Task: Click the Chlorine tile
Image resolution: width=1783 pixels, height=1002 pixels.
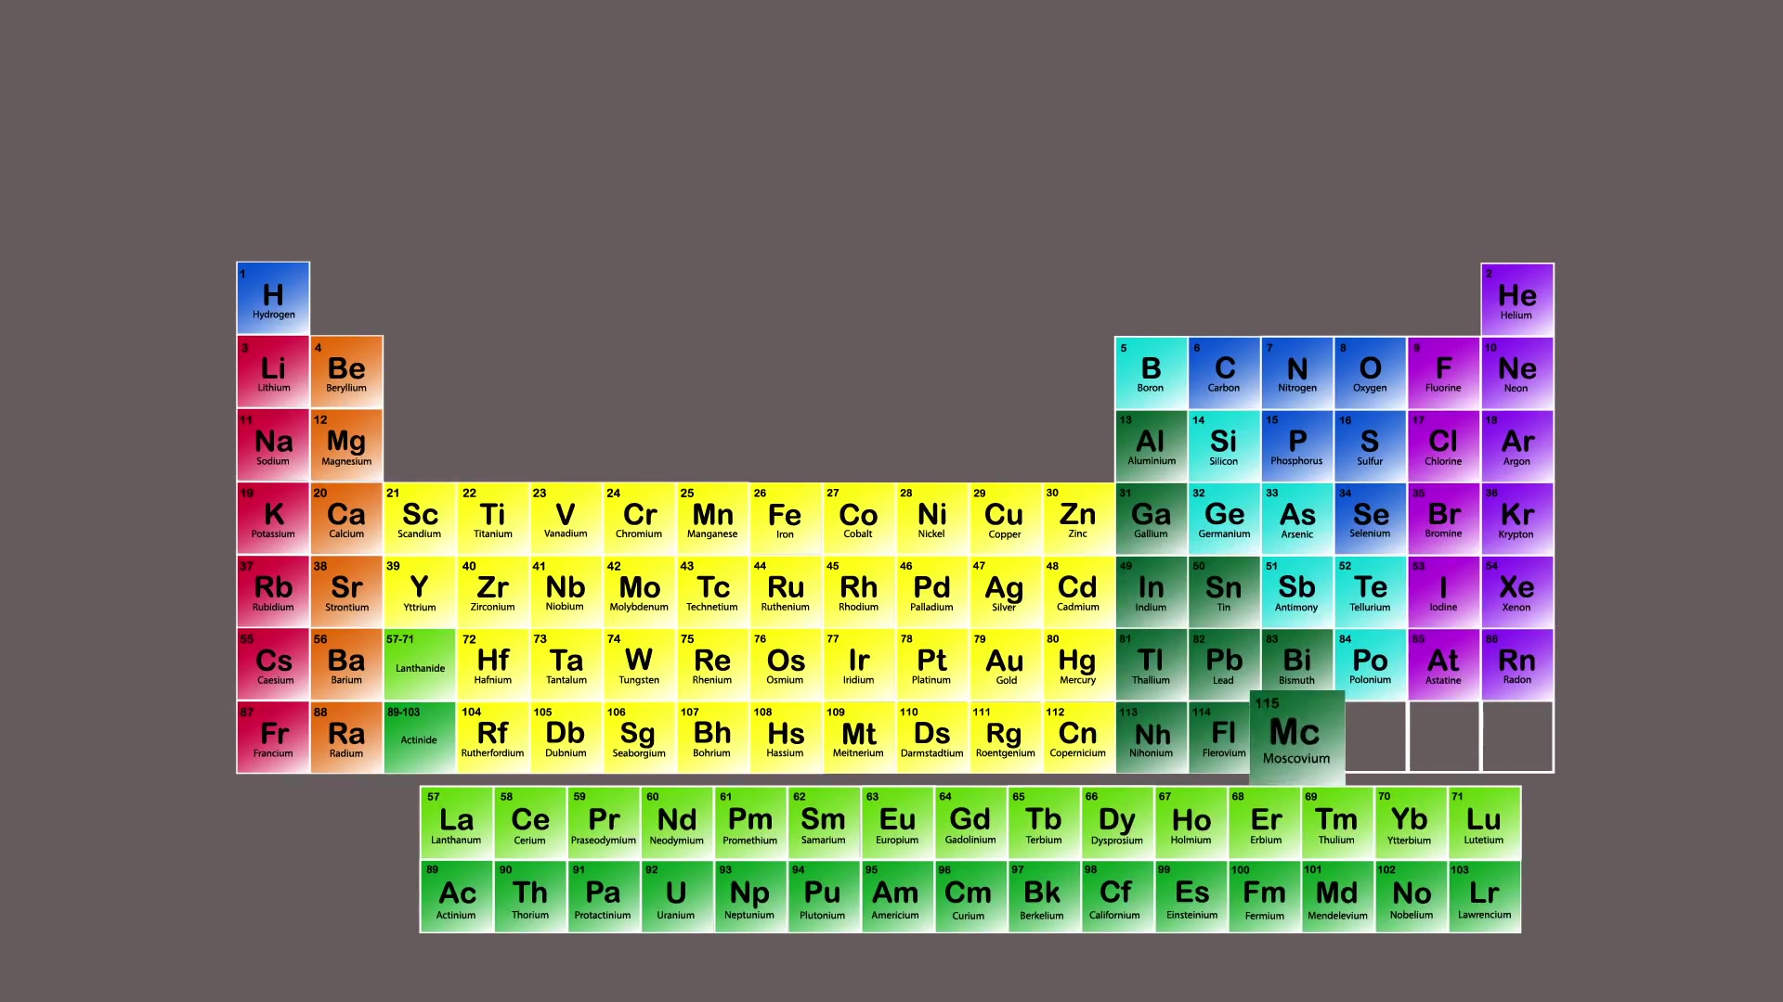Action: pos(1443,445)
